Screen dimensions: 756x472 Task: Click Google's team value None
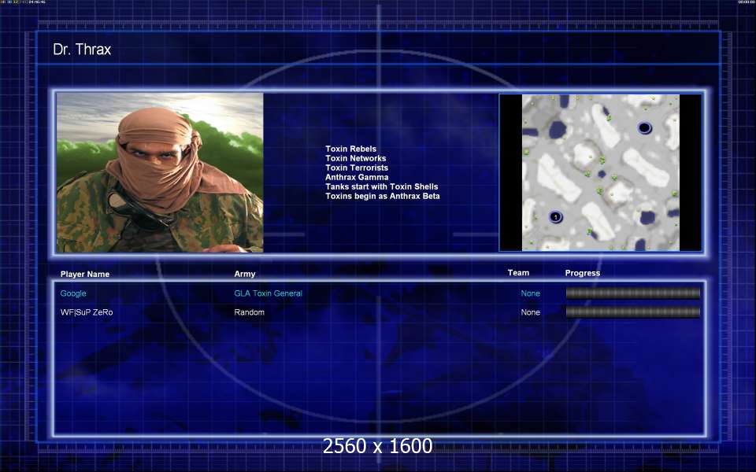530,293
